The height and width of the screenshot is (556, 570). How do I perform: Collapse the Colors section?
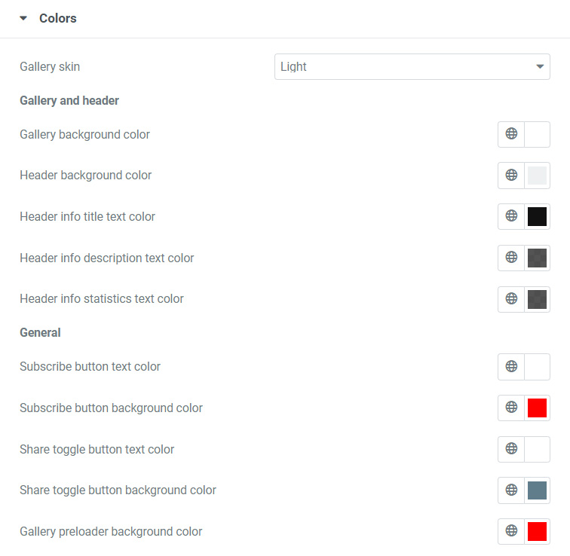[23, 18]
